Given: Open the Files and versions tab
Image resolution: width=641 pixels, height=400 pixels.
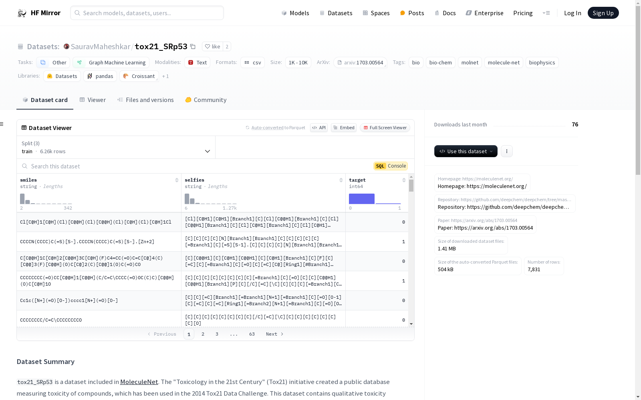Looking at the screenshot, I should (x=145, y=100).
